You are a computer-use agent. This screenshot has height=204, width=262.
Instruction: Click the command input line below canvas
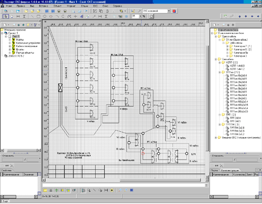(124, 185)
